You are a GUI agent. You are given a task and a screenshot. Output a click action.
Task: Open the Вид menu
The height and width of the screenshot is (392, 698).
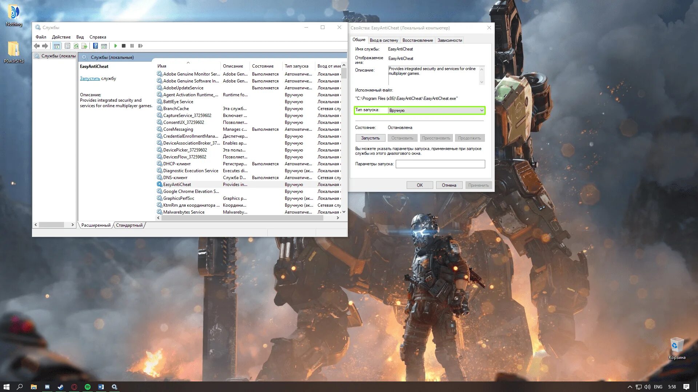coord(80,37)
